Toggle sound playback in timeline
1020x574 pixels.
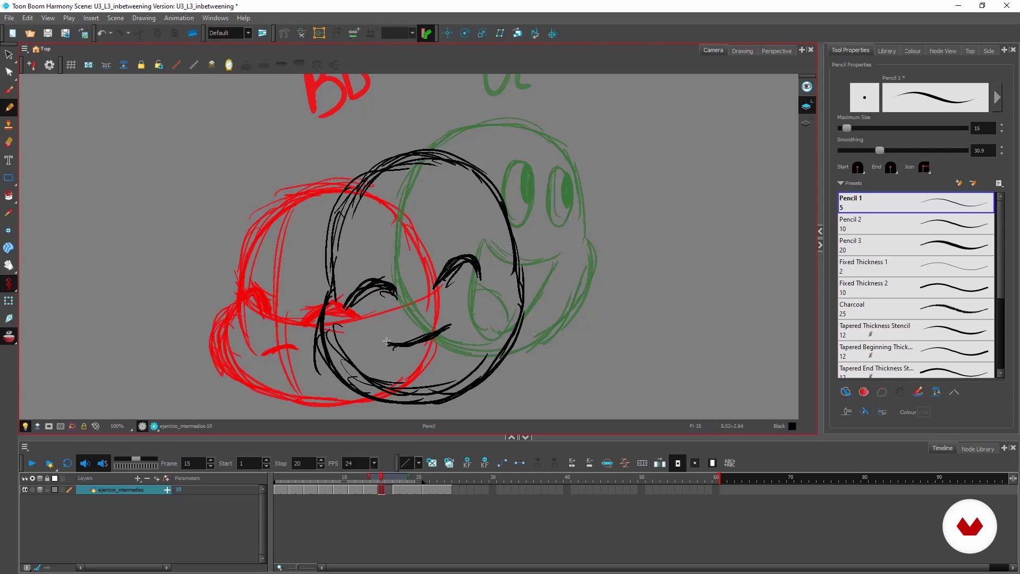[84, 463]
